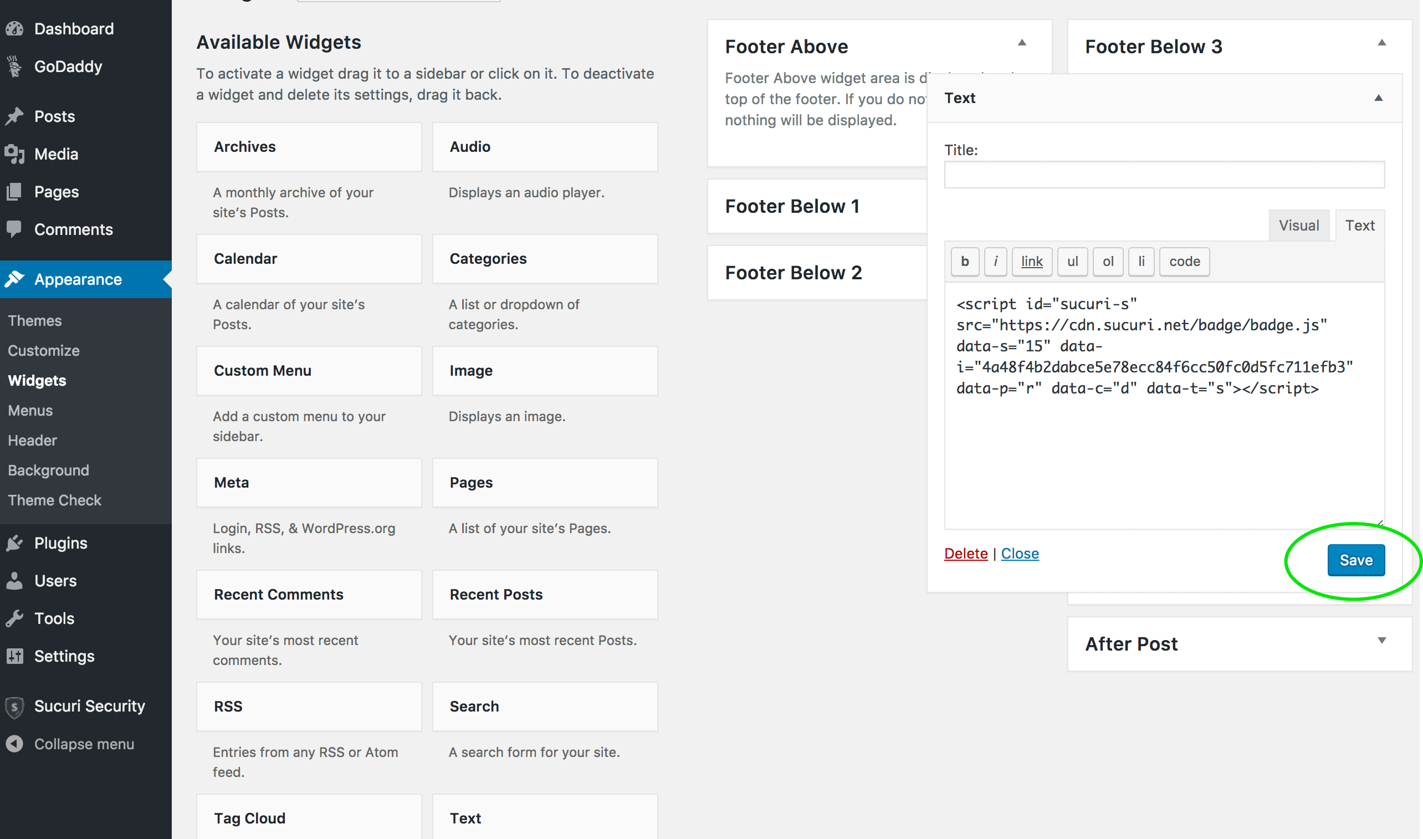Delete the current Text widget
This screenshot has height=839, width=1423.
point(965,552)
